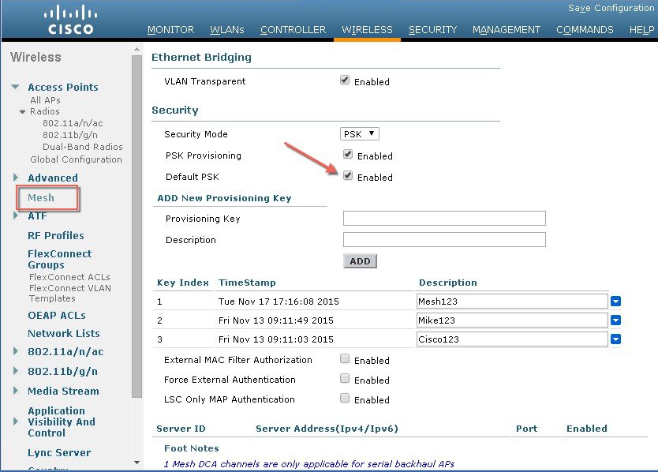Image resolution: width=658 pixels, height=472 pixels.
Task: Edit Mike123 description field
Action: 512,320
